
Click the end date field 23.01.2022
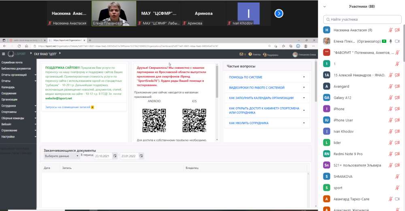(129, 156)
